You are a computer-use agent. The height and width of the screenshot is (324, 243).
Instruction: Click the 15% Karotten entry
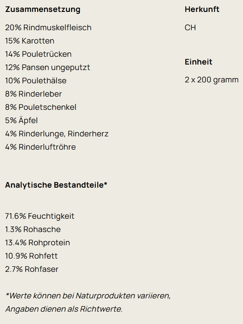point(30,41)
